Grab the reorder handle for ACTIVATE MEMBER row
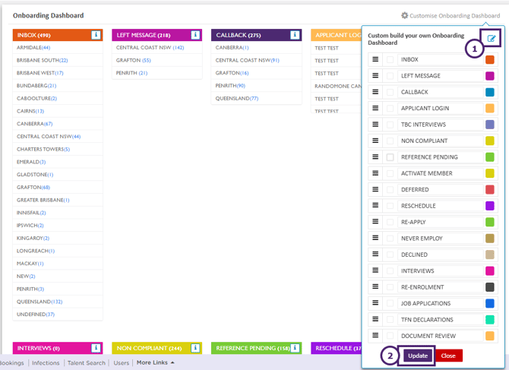 point(375,173)
